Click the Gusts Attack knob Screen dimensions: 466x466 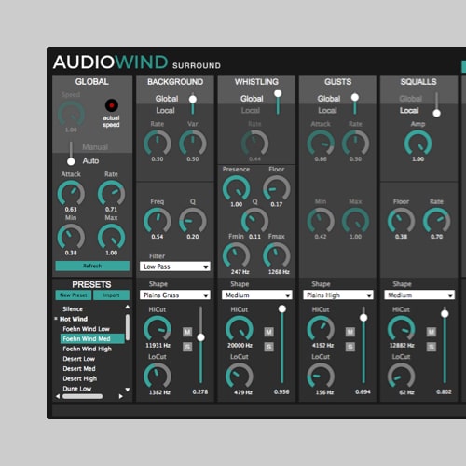321,143
